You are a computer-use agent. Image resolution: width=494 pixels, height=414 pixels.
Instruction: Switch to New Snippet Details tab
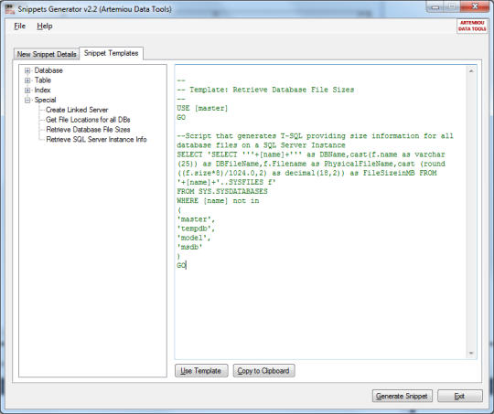[47, 54]
